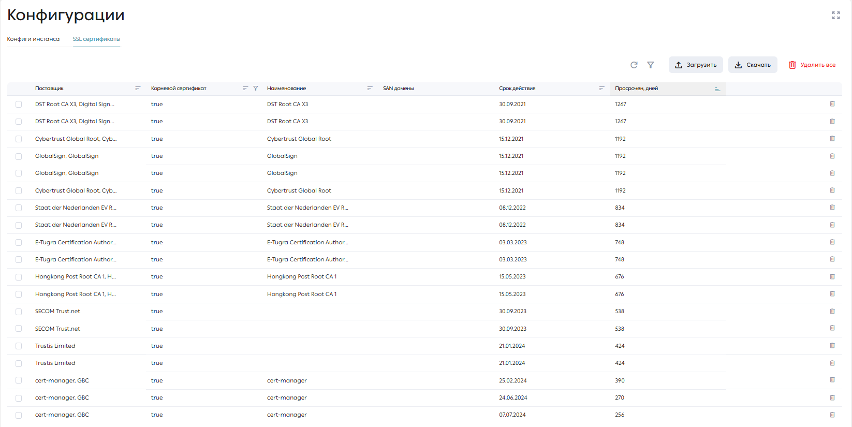Image resolution: width=852 pixels, height=427 pixels.
Task: Click the Загрузить button
Action: 696,65
